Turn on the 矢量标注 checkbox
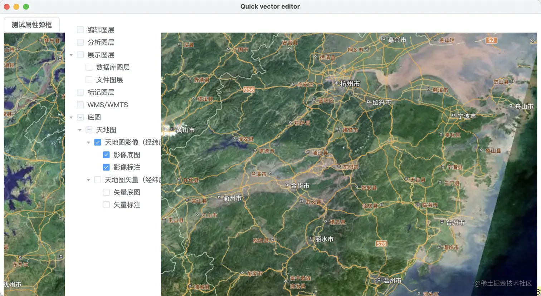Screen dimensions: 541x296 (106, 205)
